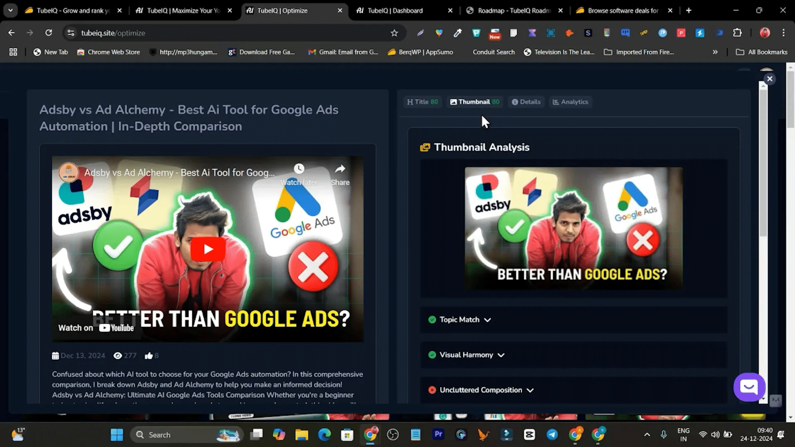Switch to the Title tab
Screen dimensions: 795x447
pyautogui.click(x=422, y=102)
